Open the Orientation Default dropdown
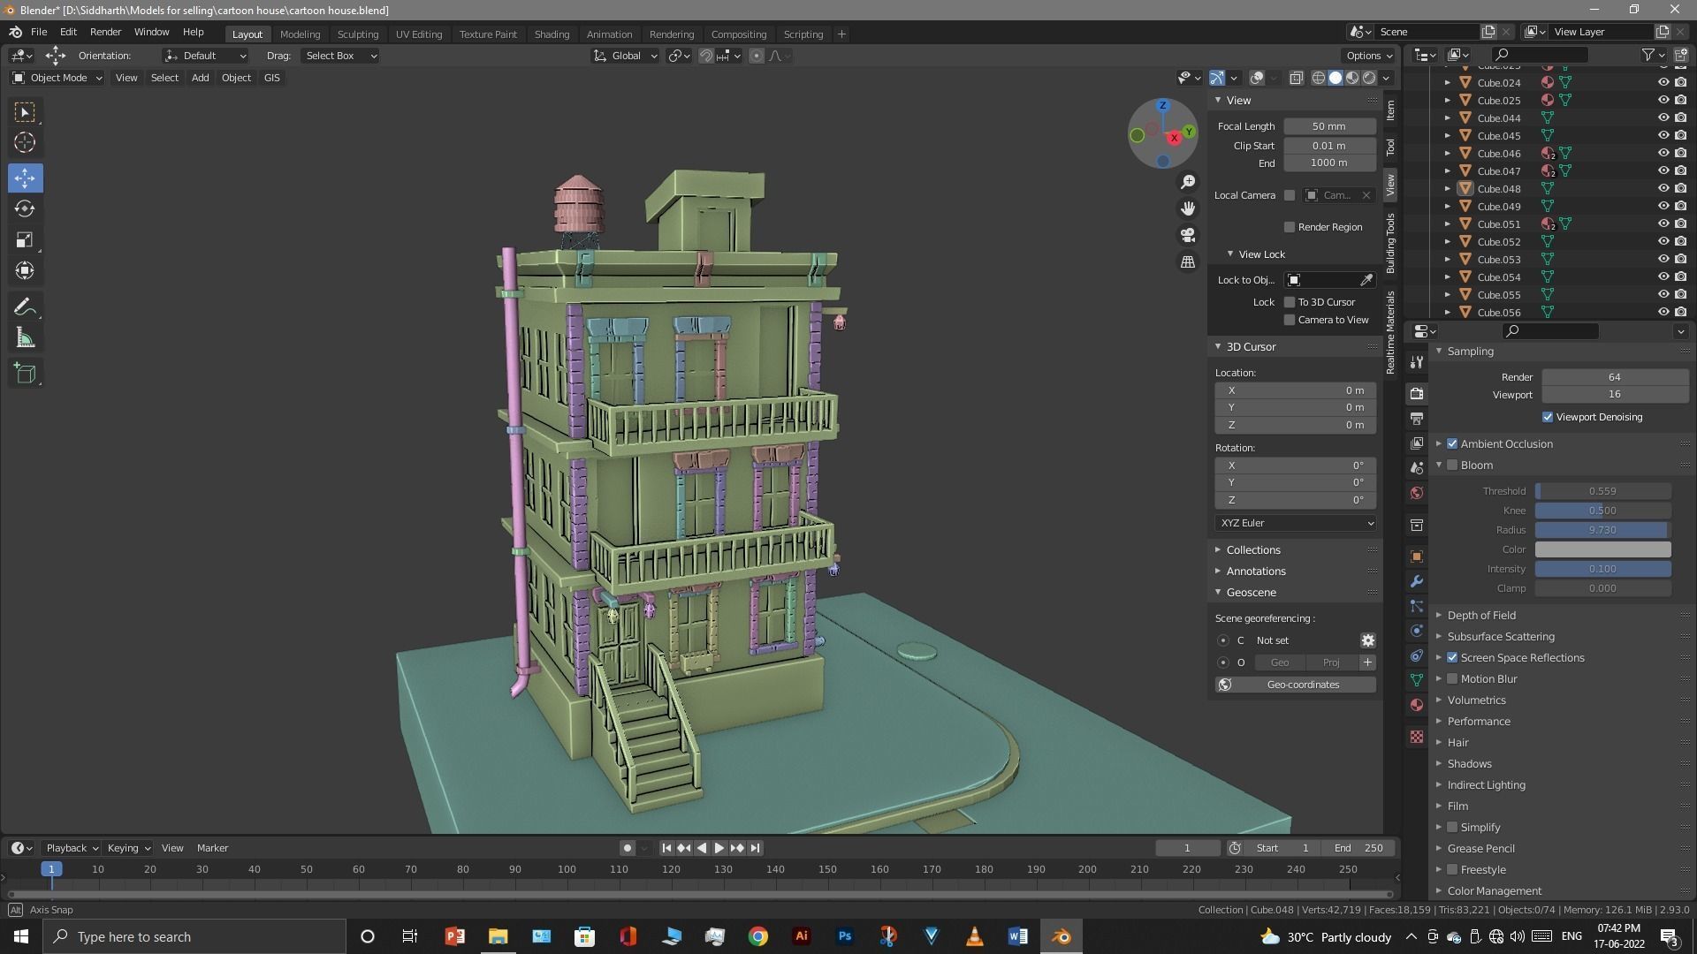This screenshot has height=954, width=1697. click(205, 56)
